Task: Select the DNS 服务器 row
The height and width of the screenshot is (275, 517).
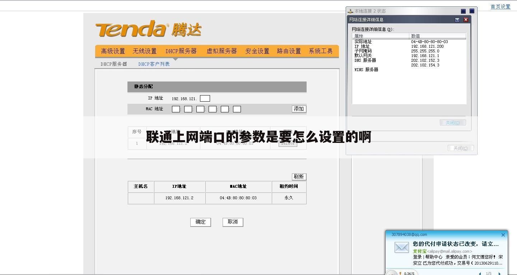Action: click(x=409, y=60)
